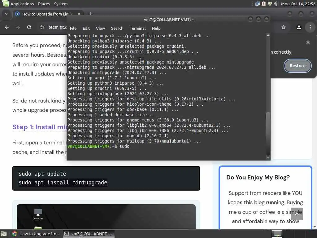Open the terminal File menu

[x=73, y=28]
